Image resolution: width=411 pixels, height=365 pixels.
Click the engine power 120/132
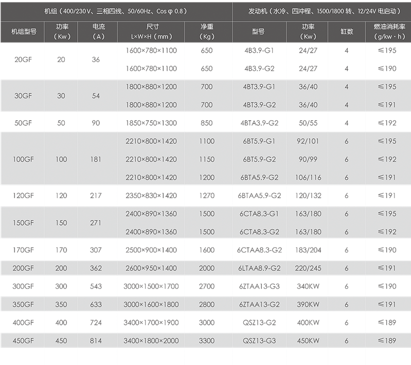(308, 196)
